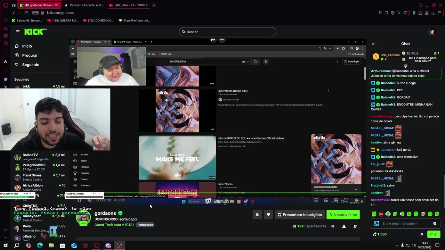The height and width of the screenshot is (250, 445).
Task: Click the bookmark heart in address bar
Action: [x=405, y=13]
